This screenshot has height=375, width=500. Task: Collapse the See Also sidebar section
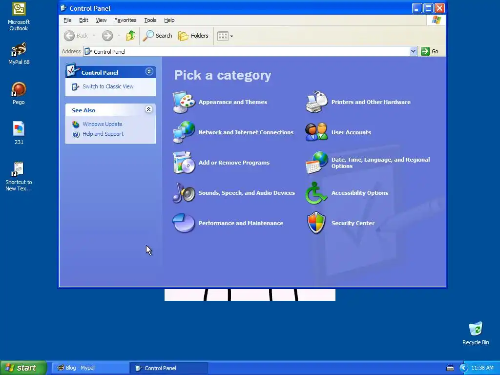(x=148, y=109)
